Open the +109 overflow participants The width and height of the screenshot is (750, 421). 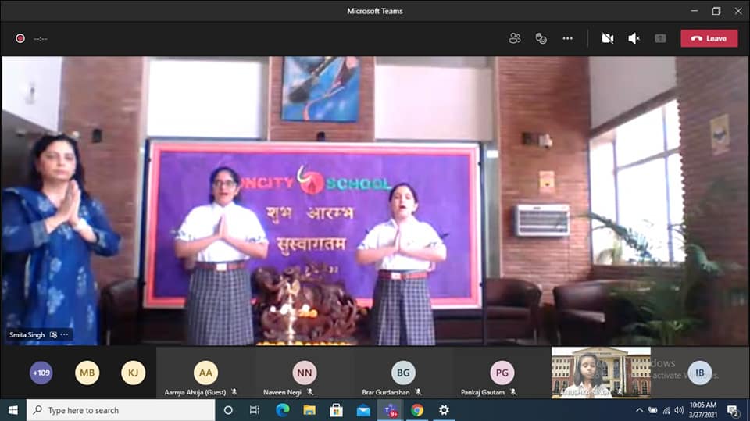coord(41,373)
